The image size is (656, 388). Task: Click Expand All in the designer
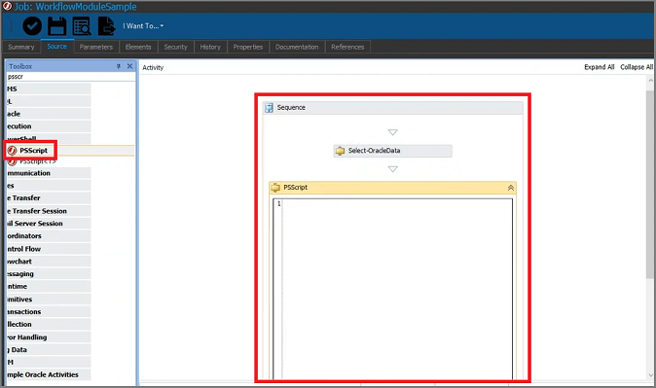tap(600, 67)
